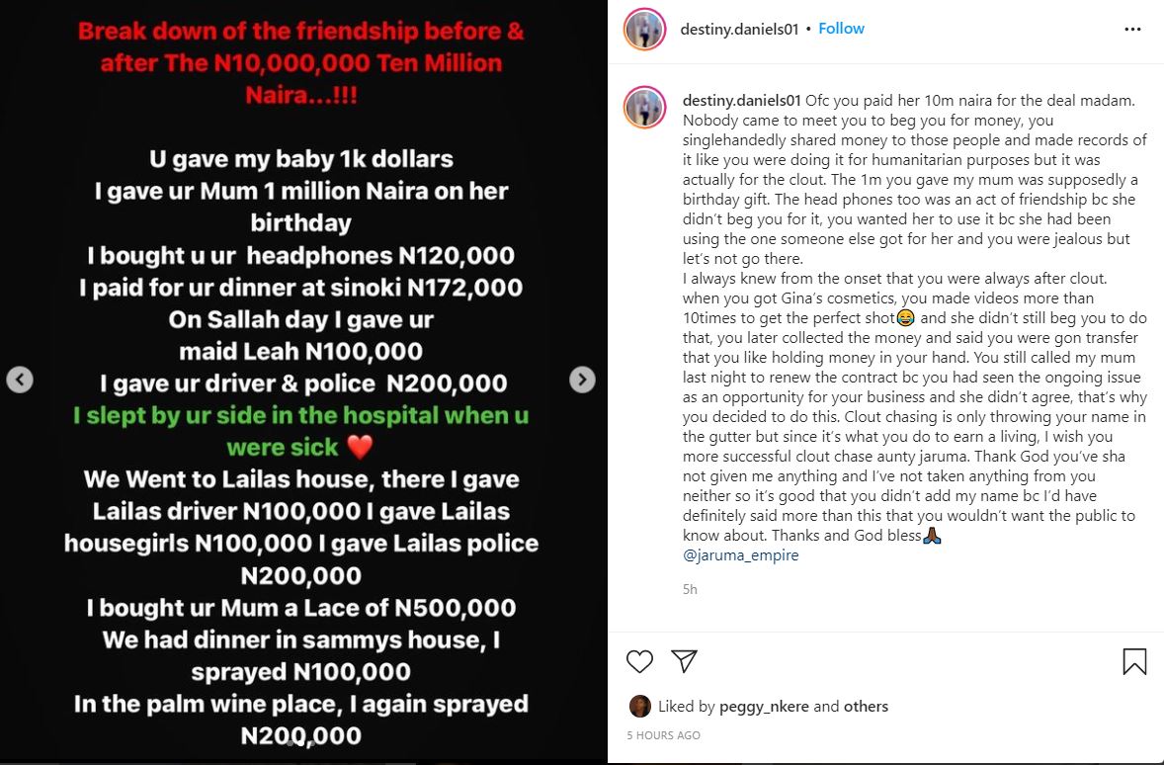
Task: Click the 5h time label under caption
Action: pyautogui.click(x=690, y=589)
